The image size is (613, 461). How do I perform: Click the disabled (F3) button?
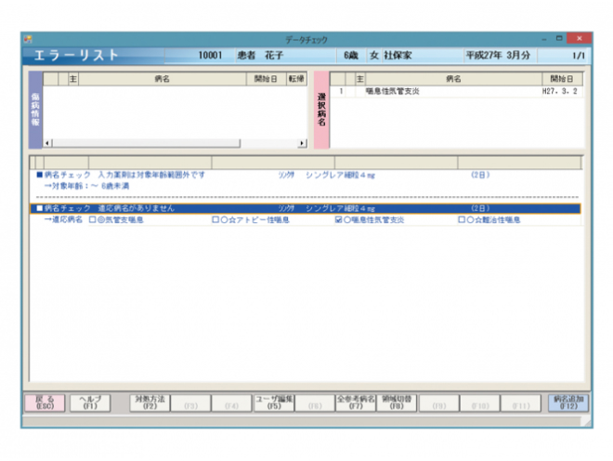click(x=190, y=403)
